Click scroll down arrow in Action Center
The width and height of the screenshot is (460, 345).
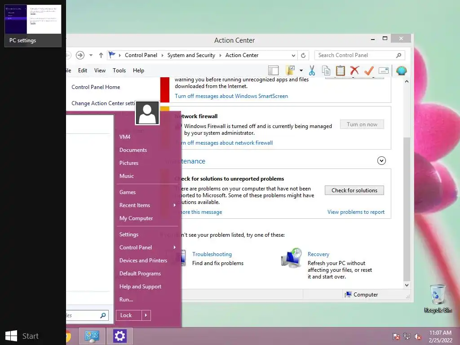pos(407,285)
